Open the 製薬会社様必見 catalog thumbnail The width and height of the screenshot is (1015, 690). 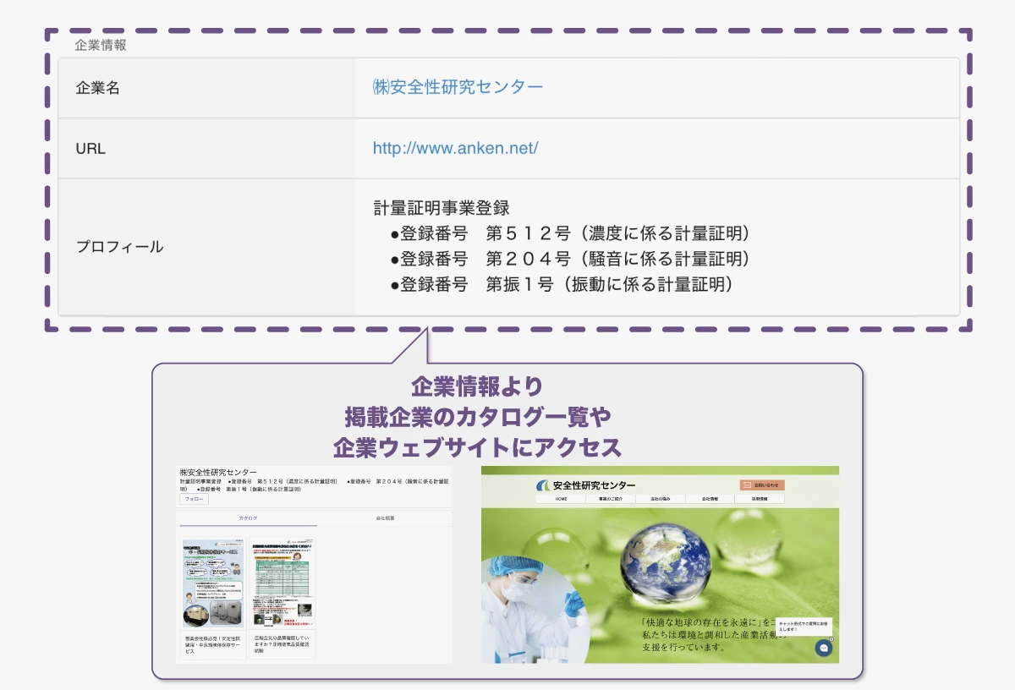(x=213, y=583)
